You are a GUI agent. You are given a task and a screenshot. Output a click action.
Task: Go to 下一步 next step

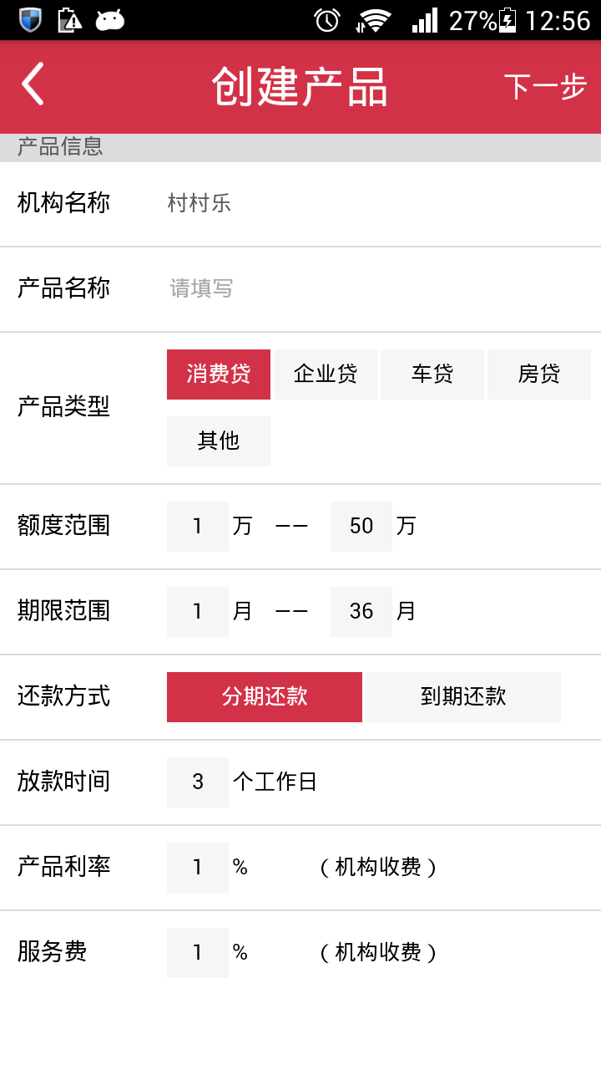pyautogui.click(x=545, y=87)
